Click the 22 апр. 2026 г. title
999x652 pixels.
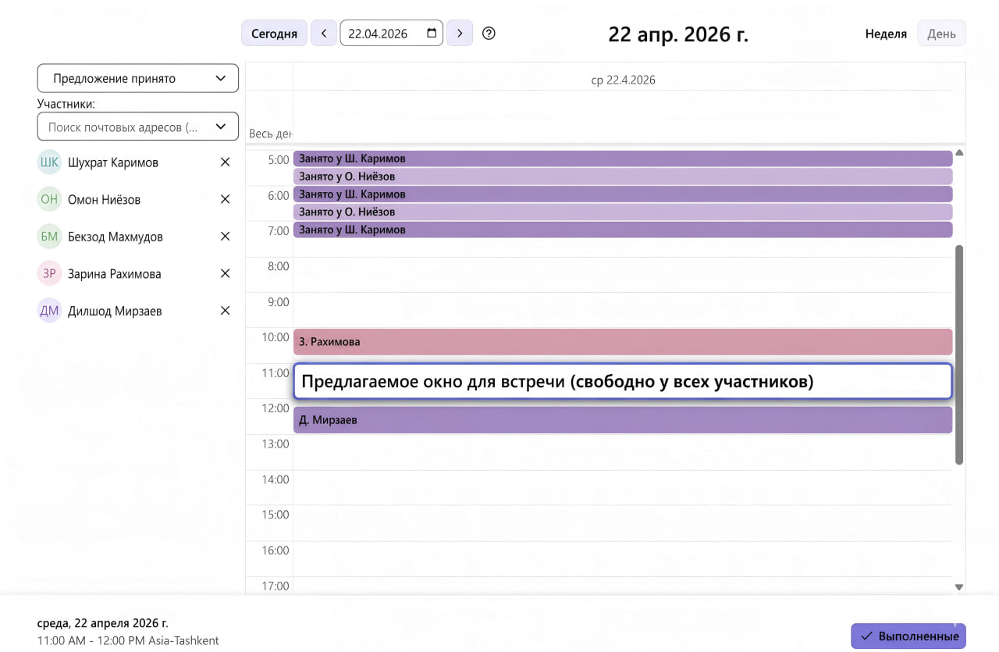click(678, 34)
